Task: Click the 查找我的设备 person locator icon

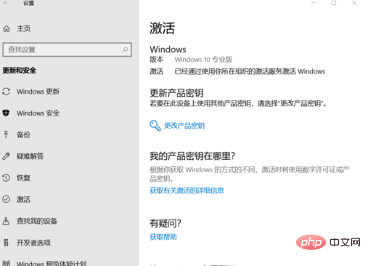Action: [6, 221]
